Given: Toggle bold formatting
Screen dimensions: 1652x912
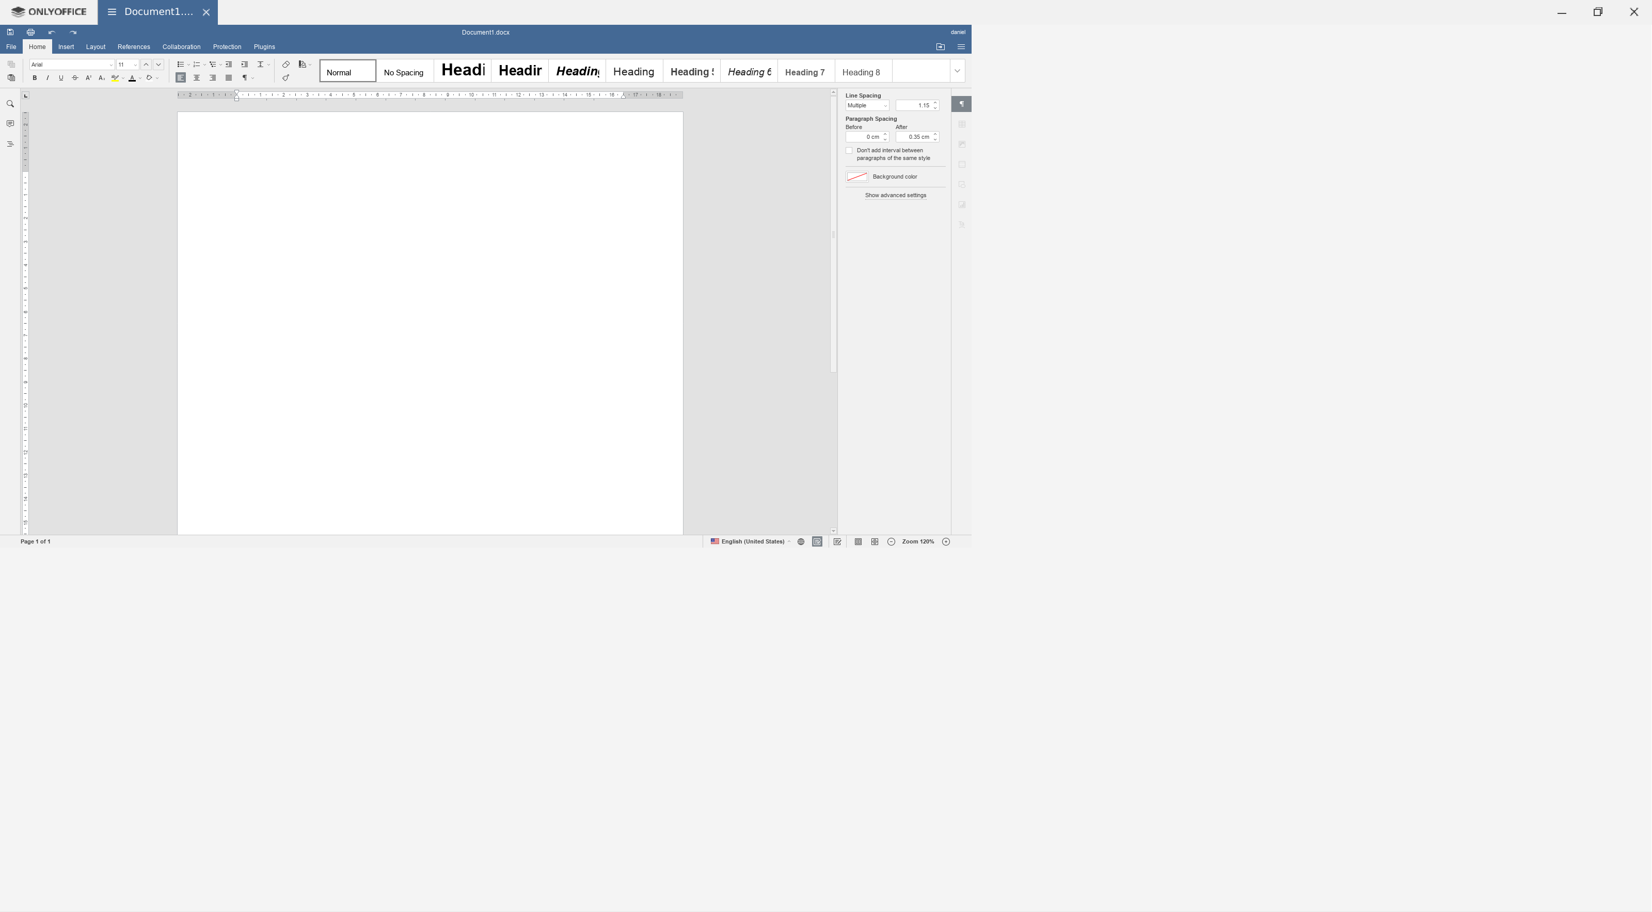Looking at the screenshot, I should [35, 77].
